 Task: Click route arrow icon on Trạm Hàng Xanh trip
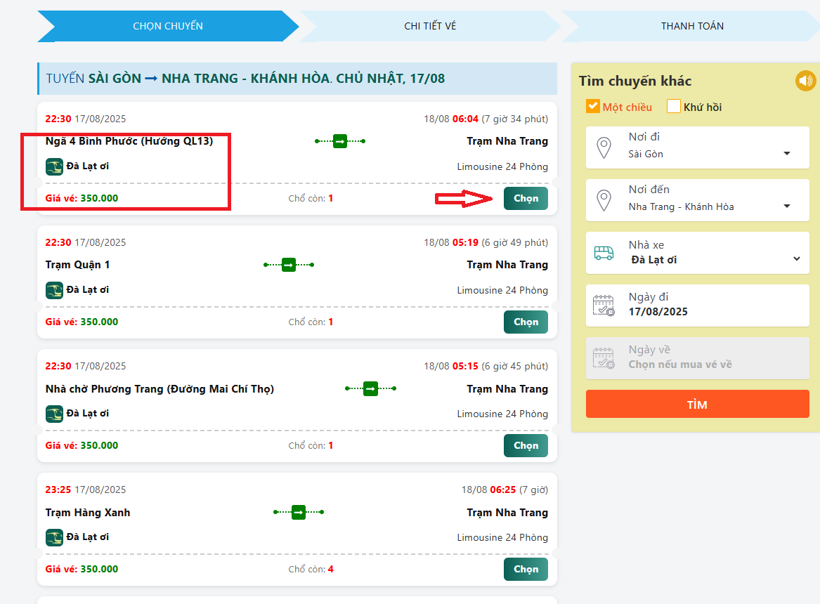(x=299, y=512)
